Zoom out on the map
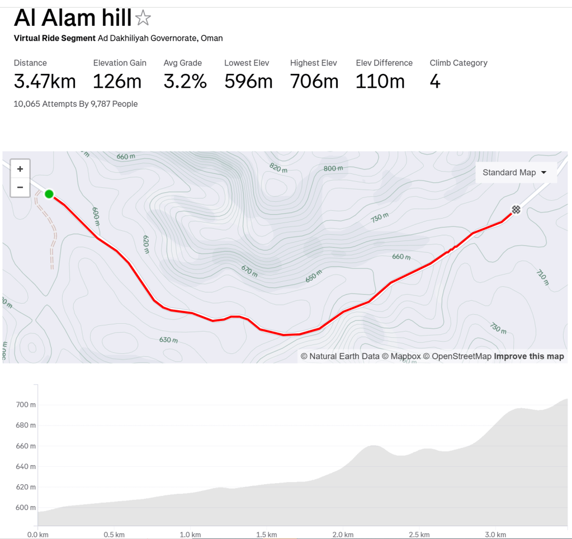The image size is (572, 539). pos(20,187)
